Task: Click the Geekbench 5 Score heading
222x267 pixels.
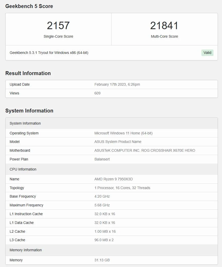Action: [x=29, y=6]
